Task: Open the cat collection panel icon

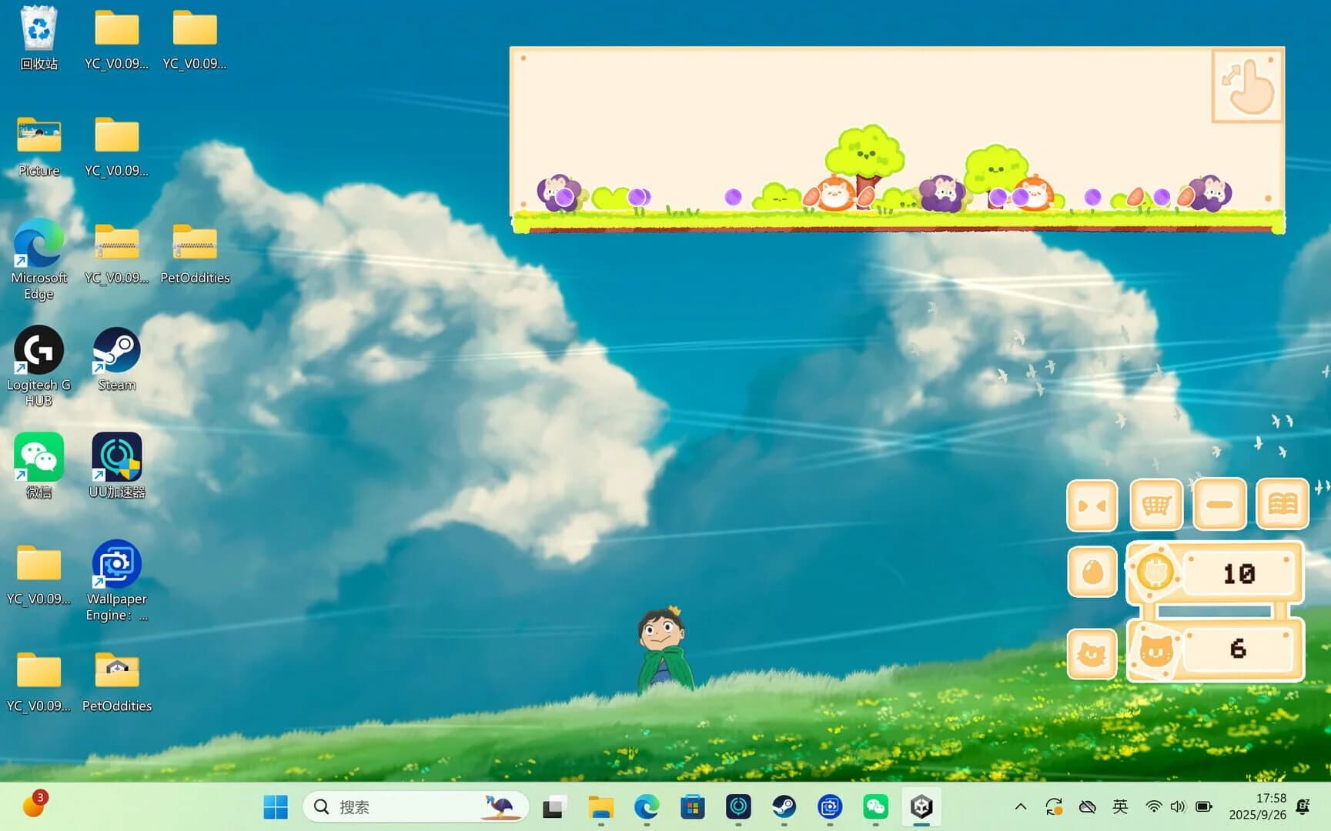Action: 1092,655
